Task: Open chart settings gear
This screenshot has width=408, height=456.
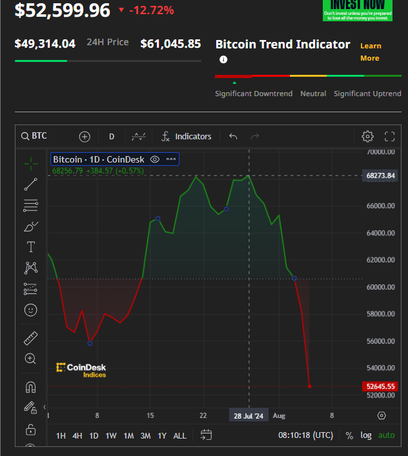Action: click(367, 136)
